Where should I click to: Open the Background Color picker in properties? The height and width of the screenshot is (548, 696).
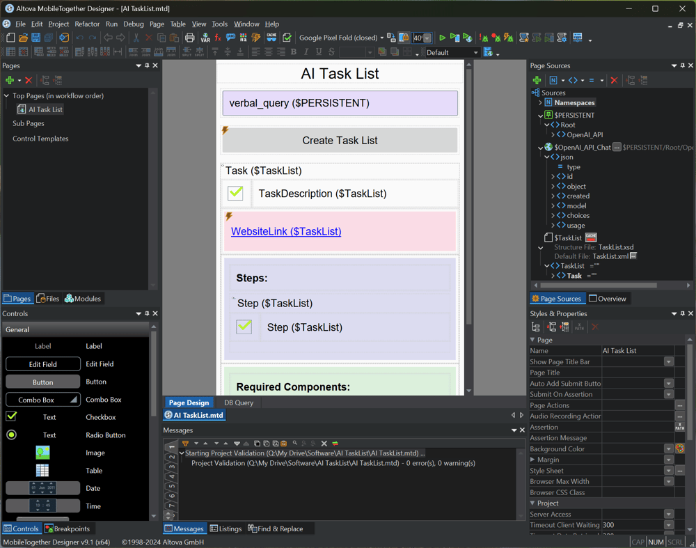(680, 449)
